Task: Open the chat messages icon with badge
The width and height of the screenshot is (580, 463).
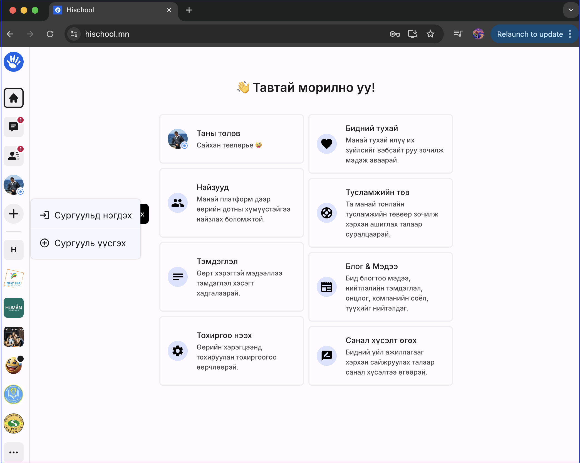Action: (14, 127)
